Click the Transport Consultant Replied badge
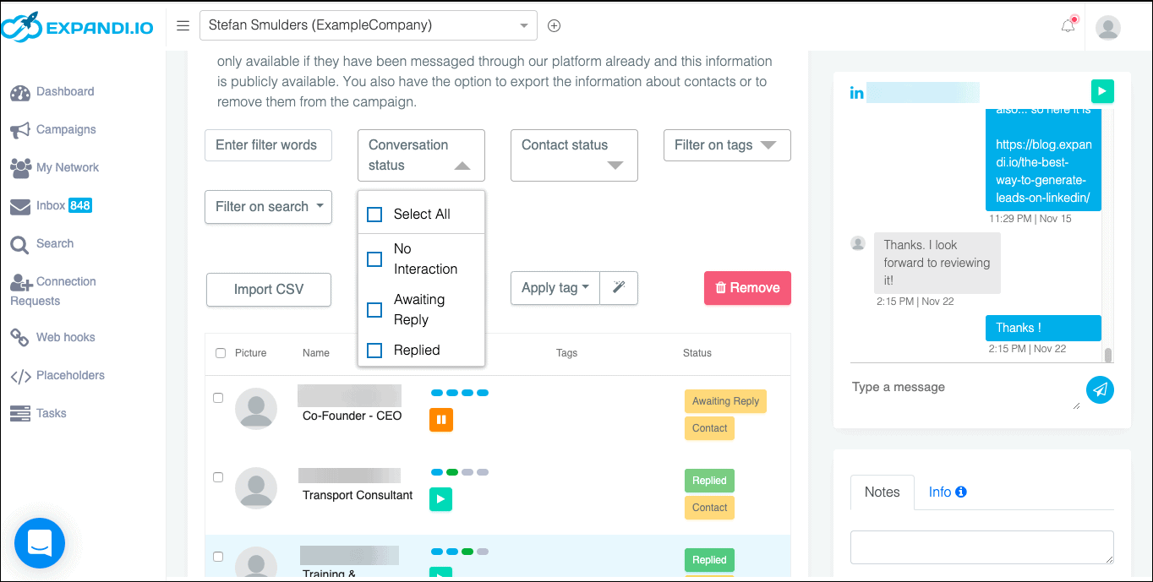1153x582 pixels. (709, 481)
